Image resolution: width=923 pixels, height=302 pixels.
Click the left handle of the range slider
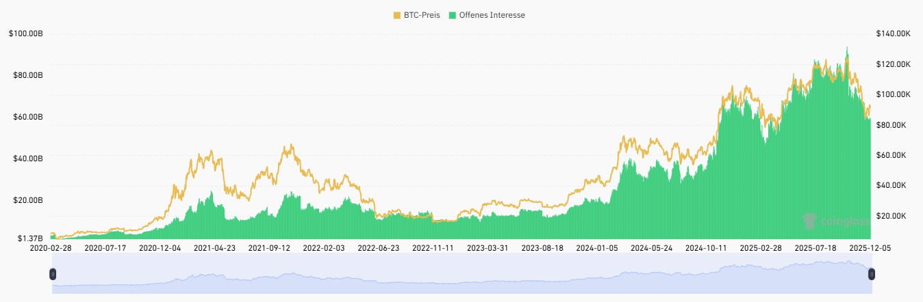click(53, 274)
